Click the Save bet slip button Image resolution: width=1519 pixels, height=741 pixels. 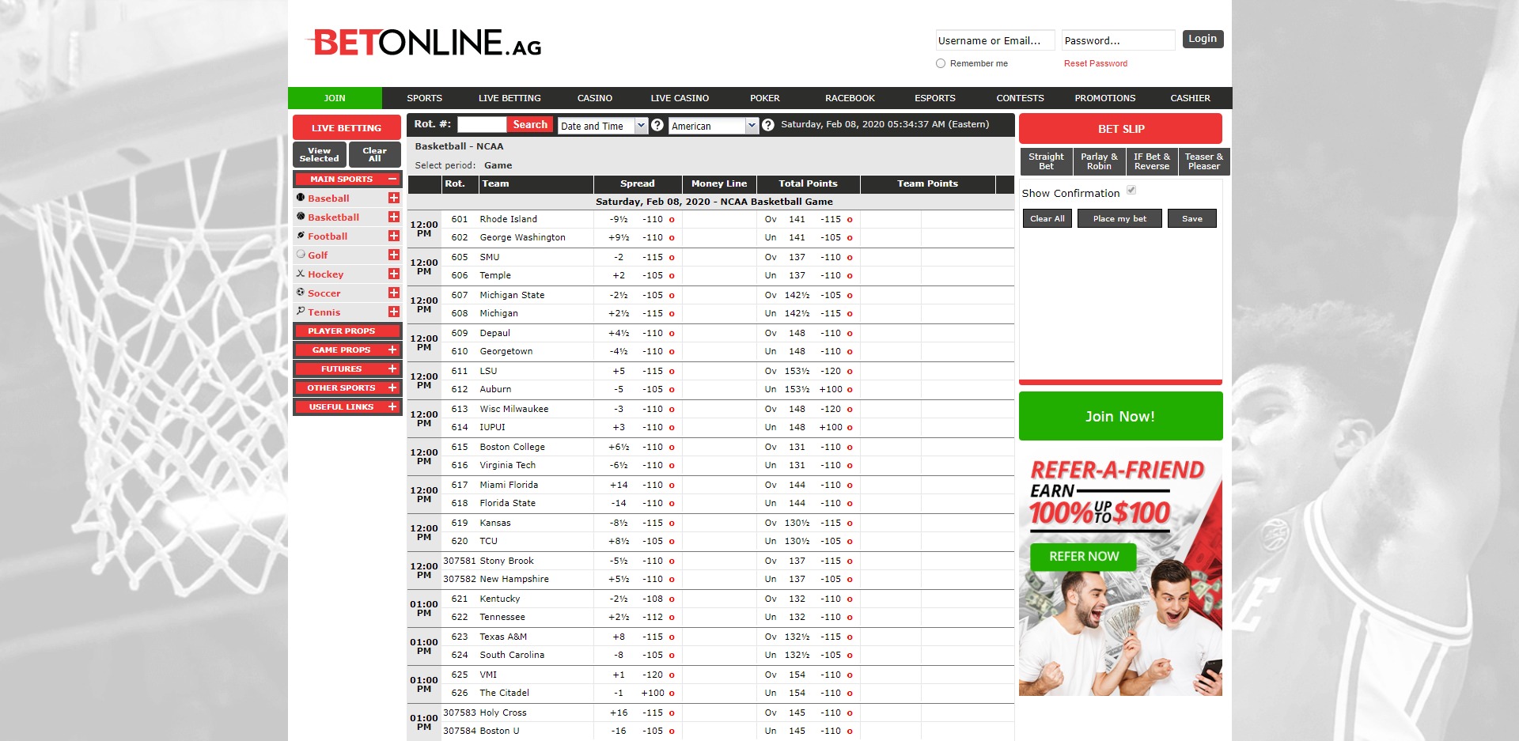pos(1192,218)
